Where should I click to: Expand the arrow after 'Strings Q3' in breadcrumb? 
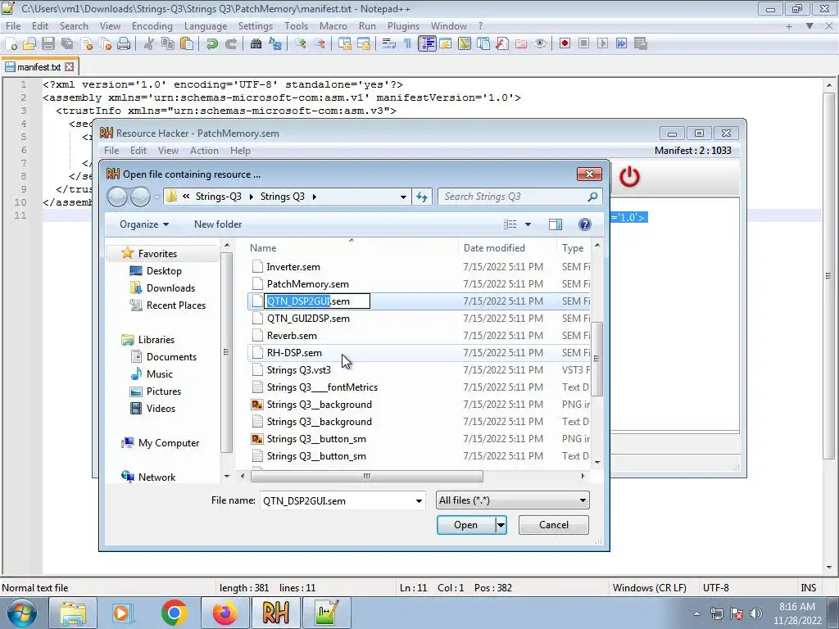pyautogui.click(x=314, y=197)
